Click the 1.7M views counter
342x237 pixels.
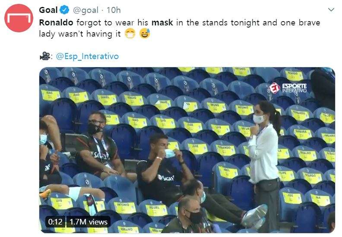click(88, 222)
